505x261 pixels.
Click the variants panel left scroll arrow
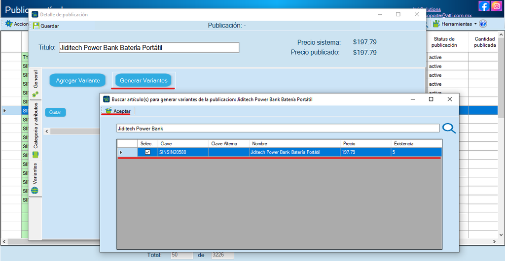pos(47,131)
